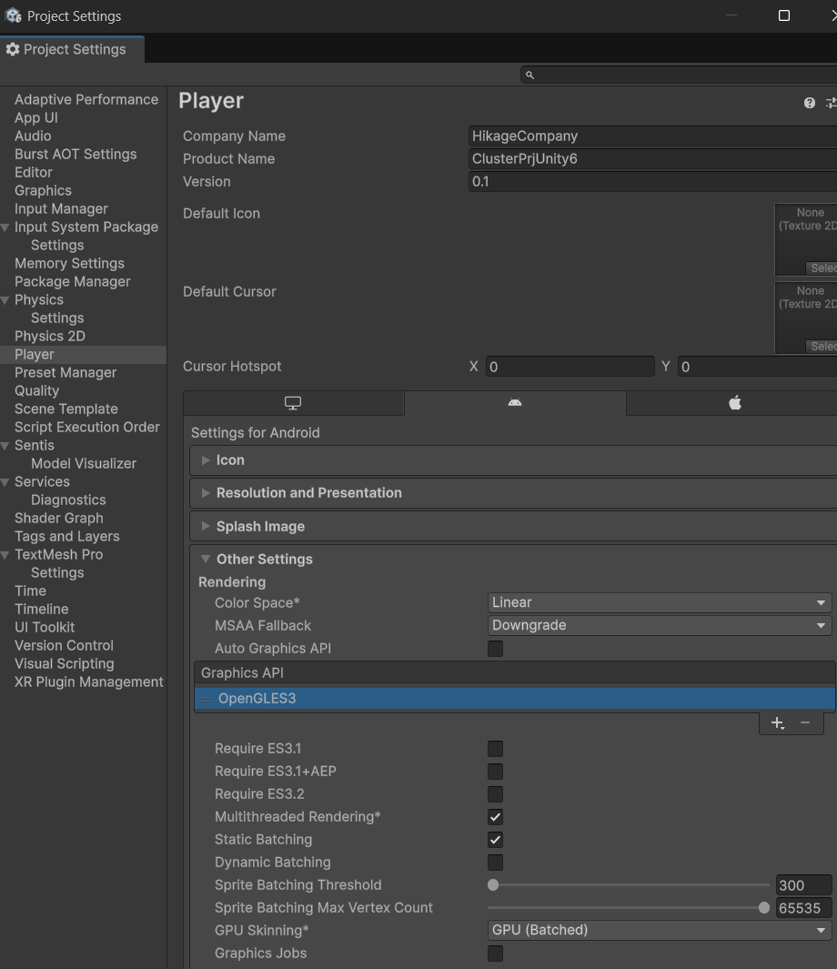Adjust the Sprite Batching Threshold slider handle

coord(493,884)
